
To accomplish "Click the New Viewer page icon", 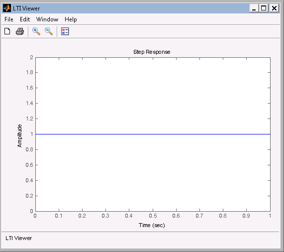I will [7, 31].
